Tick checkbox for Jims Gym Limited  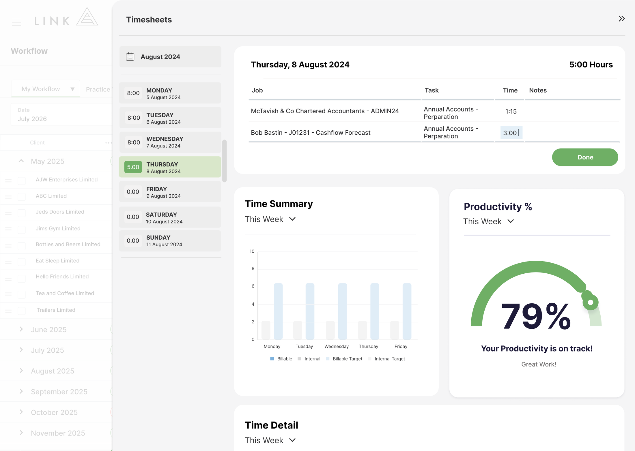[22, 229]
